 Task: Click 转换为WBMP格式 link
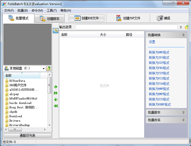coord(160,104)
